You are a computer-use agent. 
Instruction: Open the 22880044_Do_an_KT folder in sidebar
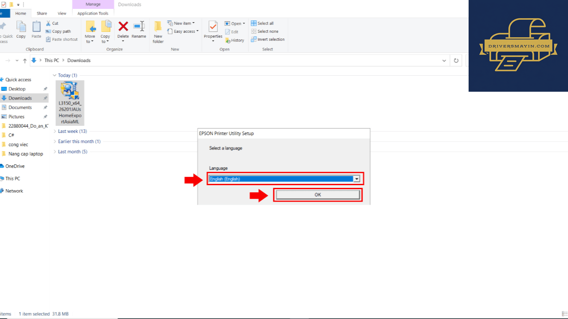[28, 126]
